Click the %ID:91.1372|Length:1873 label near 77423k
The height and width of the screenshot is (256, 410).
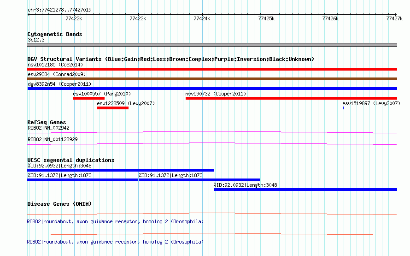click(x=171, y=175)
